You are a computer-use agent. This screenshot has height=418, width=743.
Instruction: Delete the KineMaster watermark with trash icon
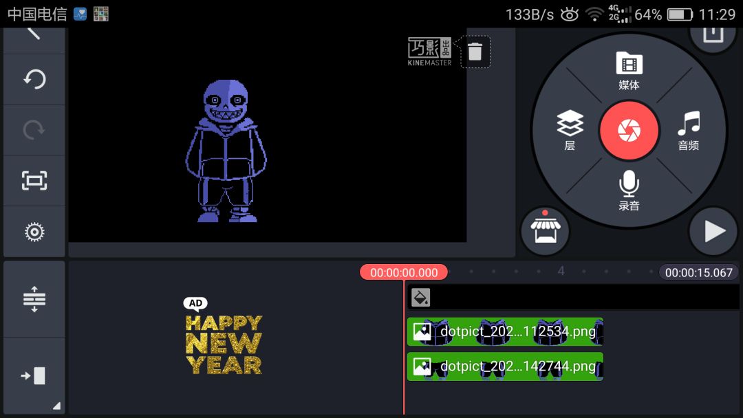point(475,52)
